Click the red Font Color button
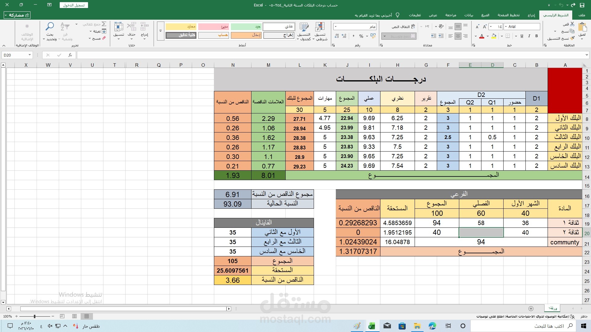 point(482,36)
